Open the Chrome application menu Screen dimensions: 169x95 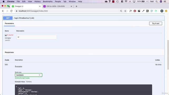click(11, 2)
